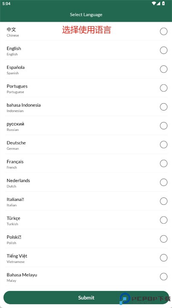
Task: Select Bahasa Melayu radio button
Action: (x=163, y=277)
